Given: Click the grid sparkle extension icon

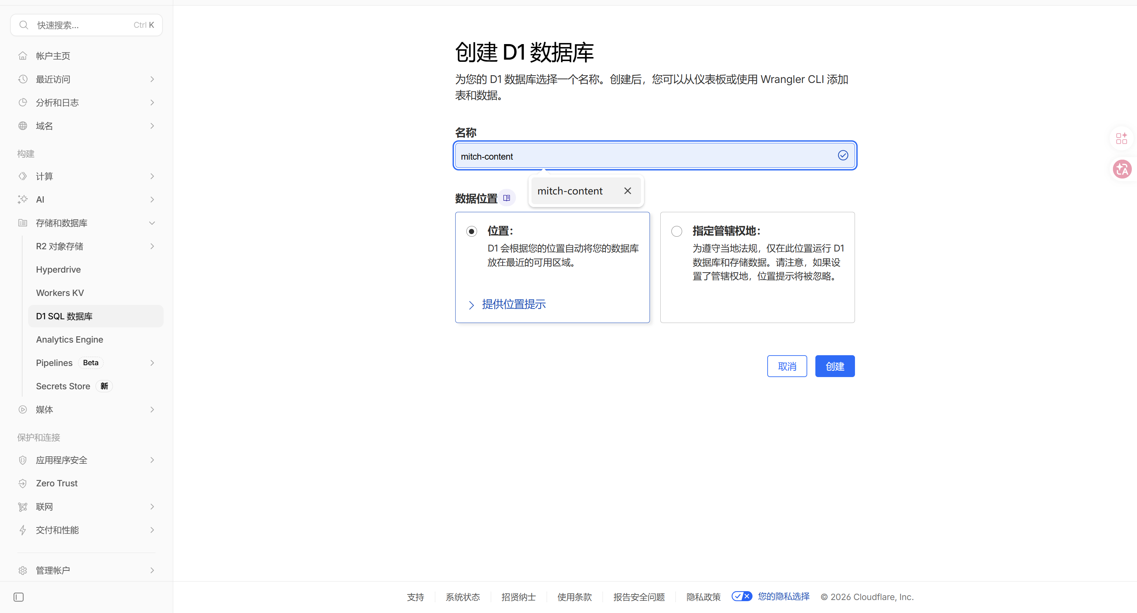Looking at the screenshot, I should 1121,138.
